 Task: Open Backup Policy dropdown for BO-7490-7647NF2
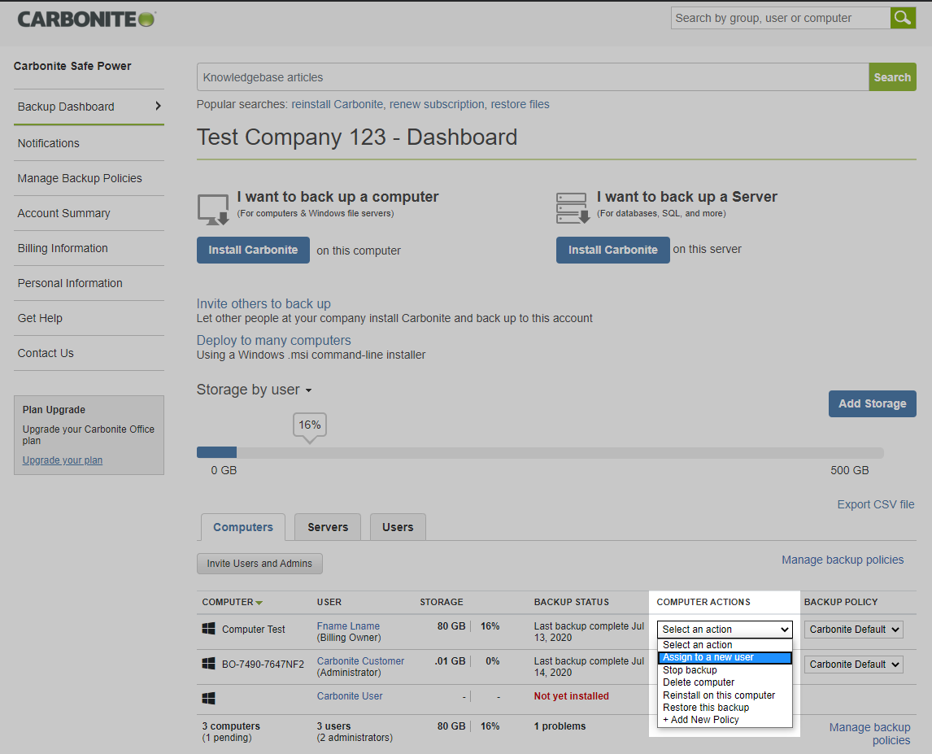coord(853,664)
